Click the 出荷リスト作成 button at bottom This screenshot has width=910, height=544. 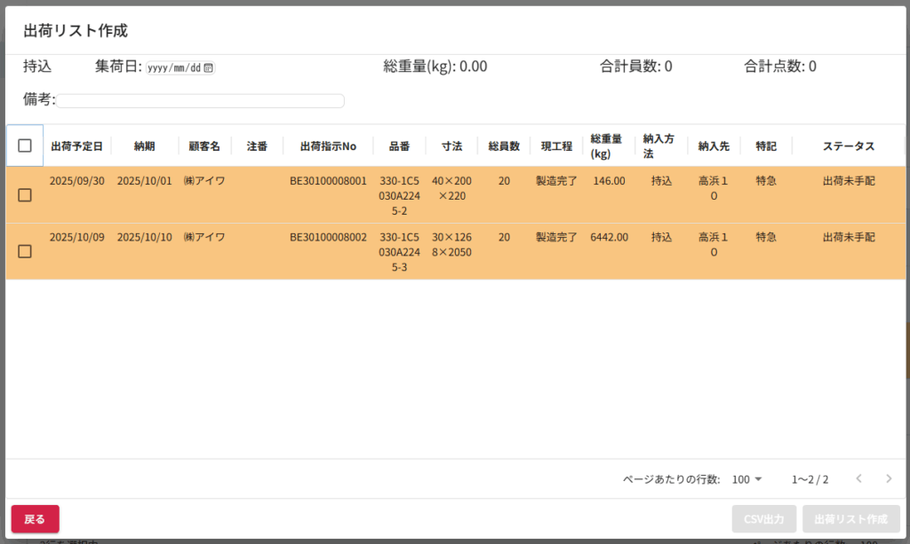point(850,518)
